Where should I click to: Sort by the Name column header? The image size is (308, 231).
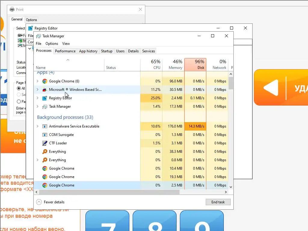69,65
